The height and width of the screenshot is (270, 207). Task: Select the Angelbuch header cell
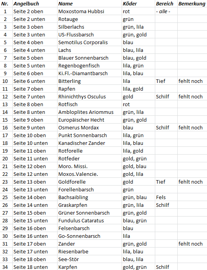tap(35, 3)
